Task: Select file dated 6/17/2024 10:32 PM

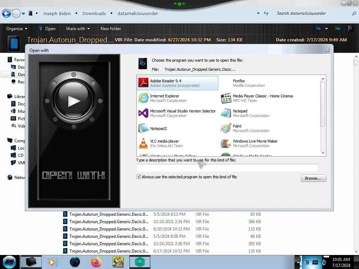Action: coord(162,251)
